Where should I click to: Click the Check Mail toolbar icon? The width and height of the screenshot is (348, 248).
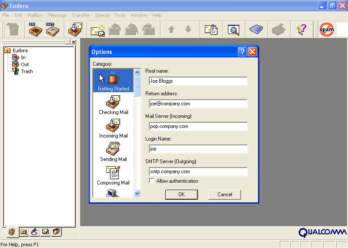pyautogui.click(x=75, y=29)
